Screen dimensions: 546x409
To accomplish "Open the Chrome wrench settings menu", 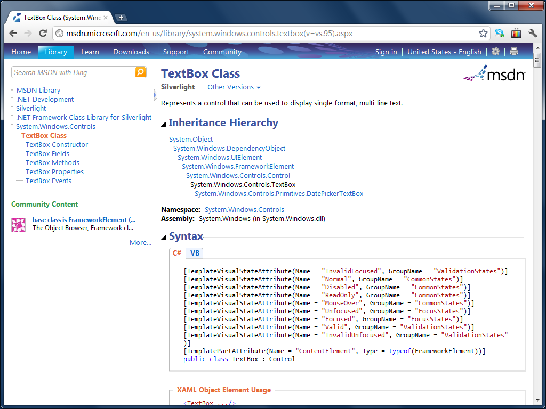I will click(x=532, y=33).
